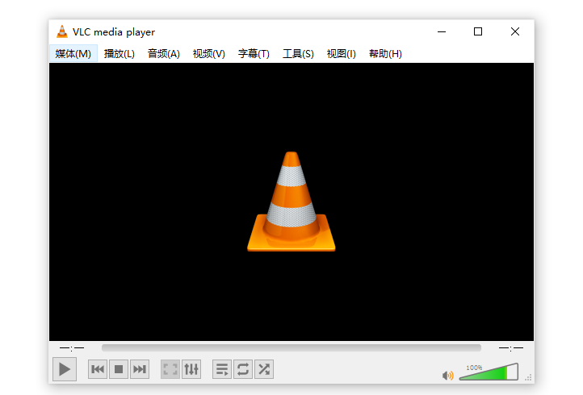
Task: Expand the 视频(V) menu
Action: [x=209, y=54]
